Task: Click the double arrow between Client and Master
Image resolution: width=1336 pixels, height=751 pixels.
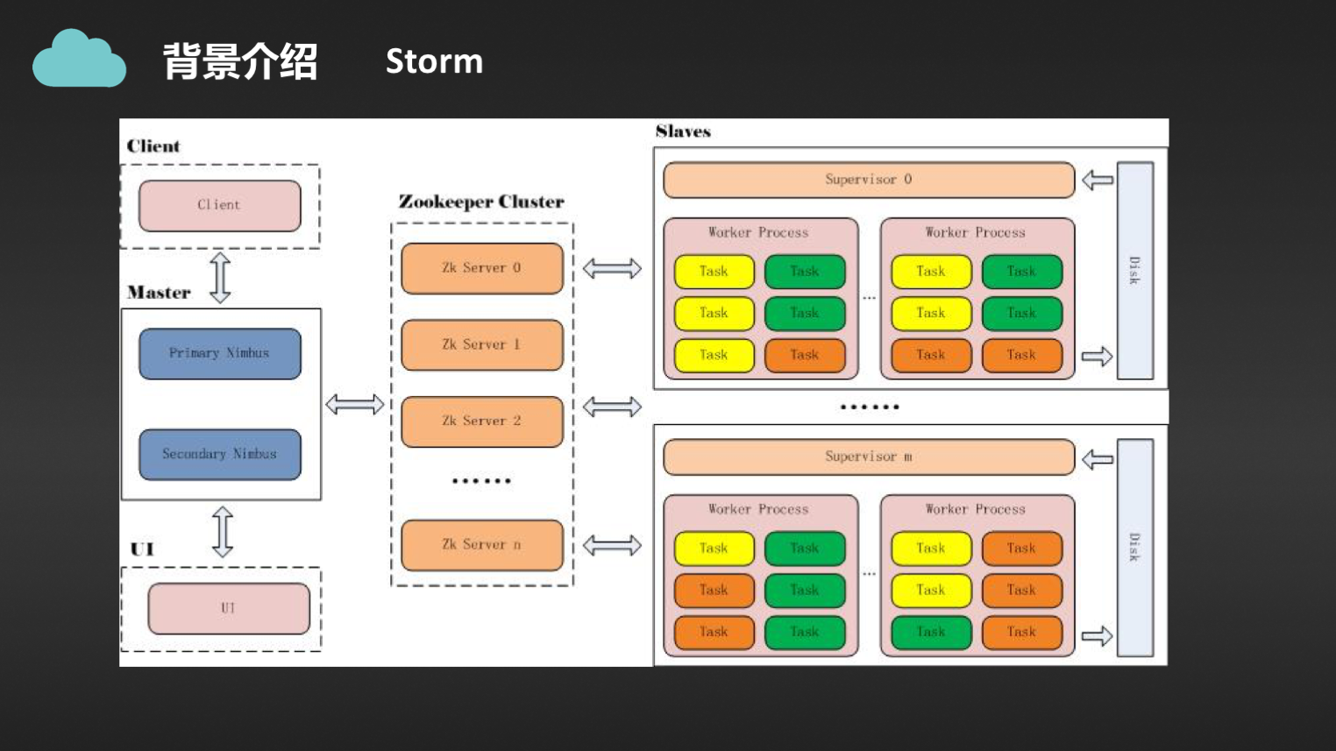Action: (221, 278)
